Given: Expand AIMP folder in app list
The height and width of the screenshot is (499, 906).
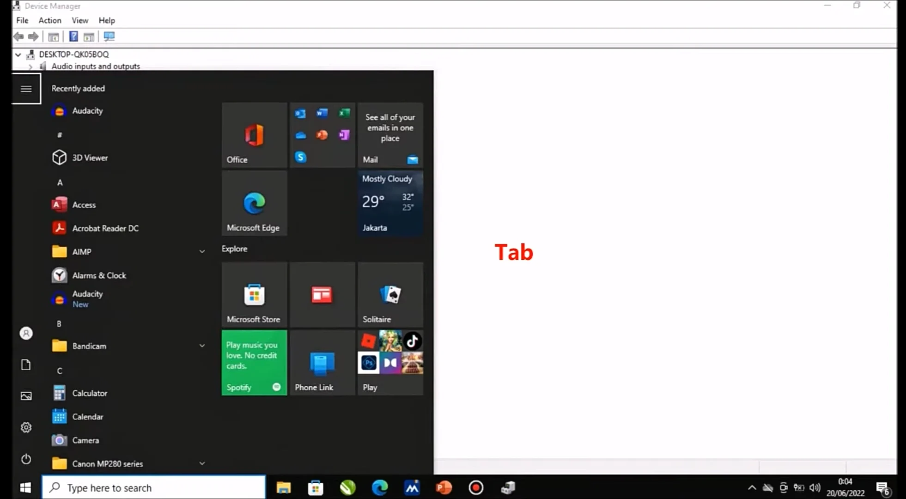Looking at the screenshot, I should pos(201,251).
